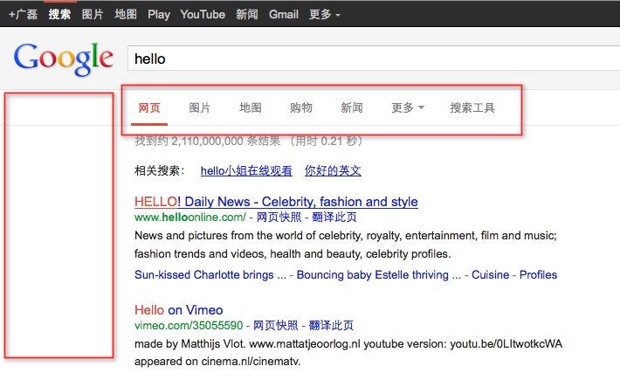Screen dimensions: 620x380
Task: Open 图片 in the top black bar
Action: tap(93, 14)
